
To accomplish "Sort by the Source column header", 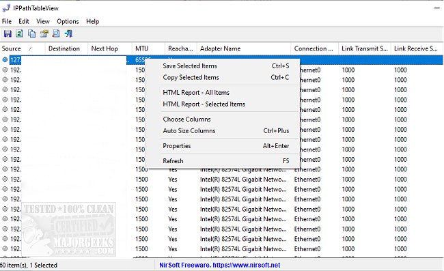I will coord(23,48).
